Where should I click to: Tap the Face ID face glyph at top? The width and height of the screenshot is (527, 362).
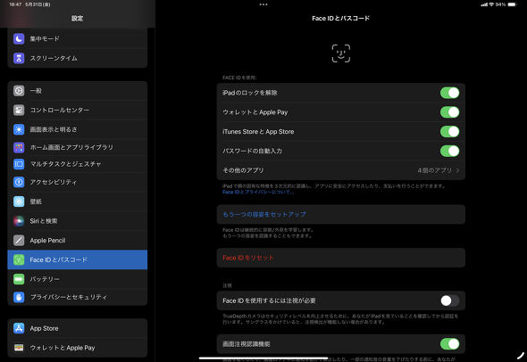point(341,53)
